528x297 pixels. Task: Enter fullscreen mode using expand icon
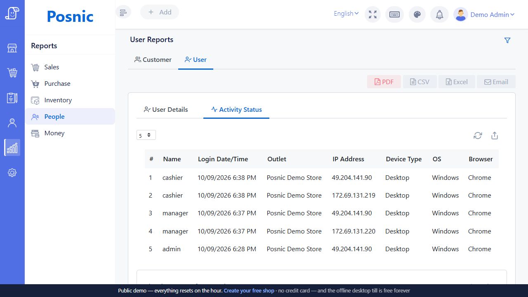pos(373,14)
